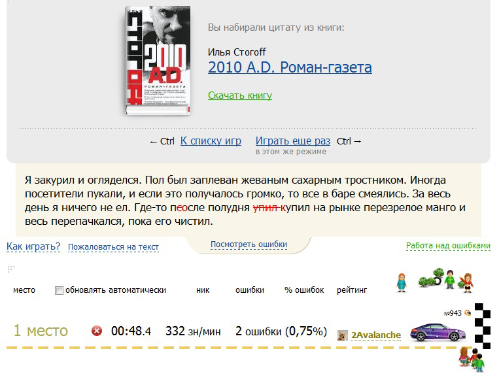Open 'Как играть?' help link
Viewport: 499px width, 383px height.
pyautogui.click(x=33, y=246)
